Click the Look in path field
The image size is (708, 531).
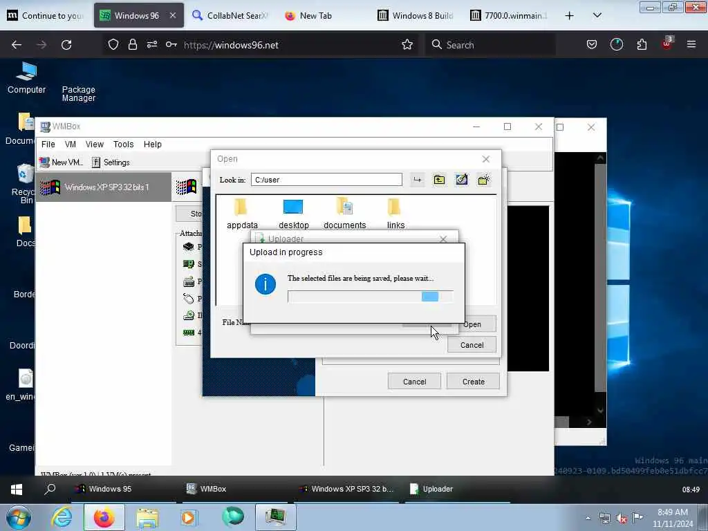point(326,180)
